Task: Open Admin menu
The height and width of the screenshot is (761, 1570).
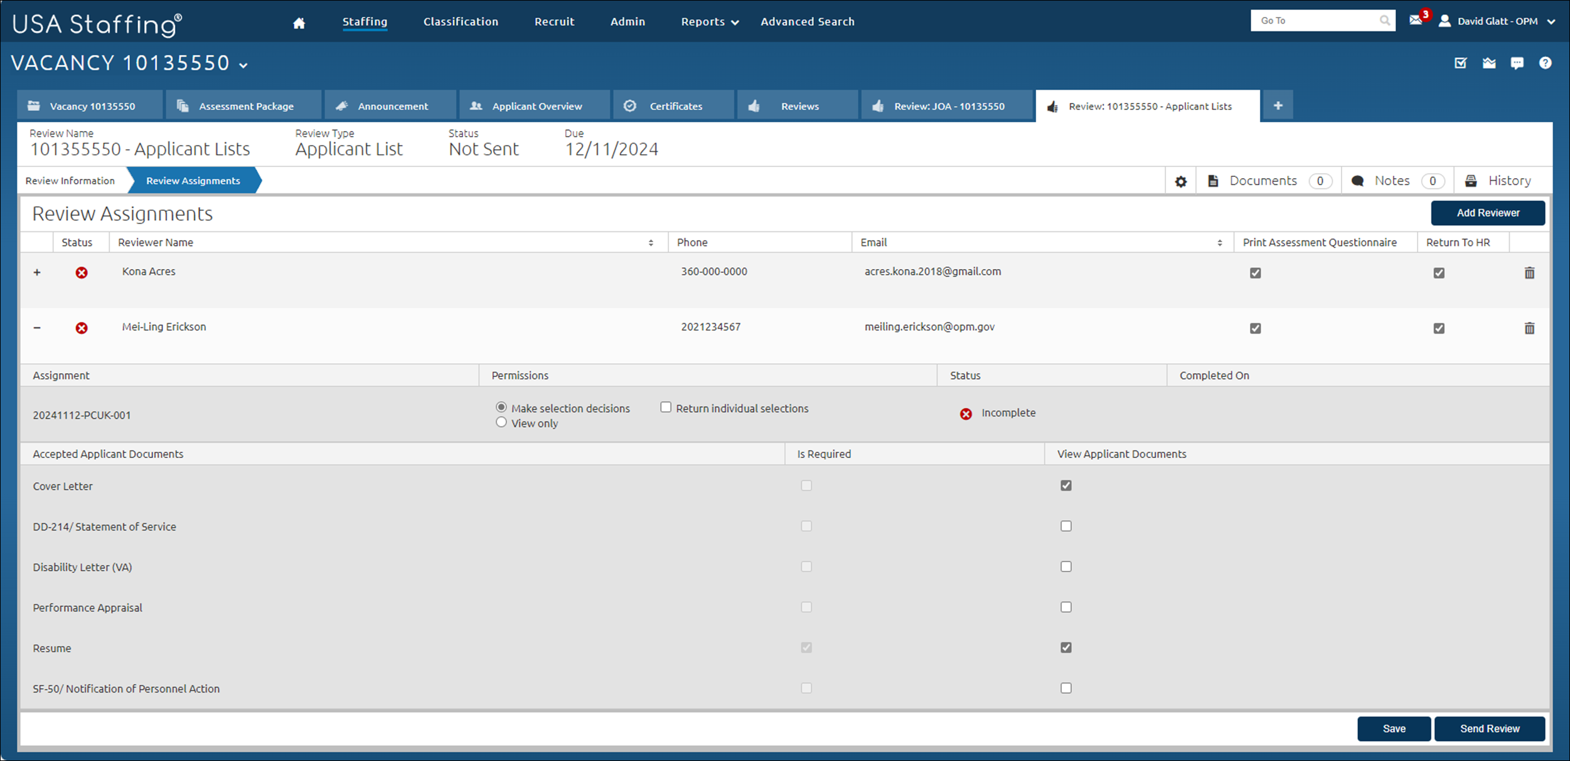Action: pos(627,22)
